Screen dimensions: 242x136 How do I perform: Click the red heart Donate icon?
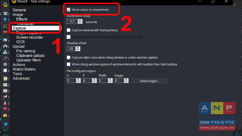point(5,109)
